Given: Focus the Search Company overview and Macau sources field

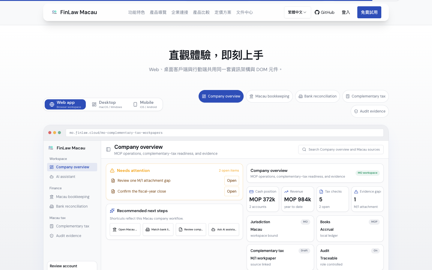Looking at the screenshot, I should point(341,150).
